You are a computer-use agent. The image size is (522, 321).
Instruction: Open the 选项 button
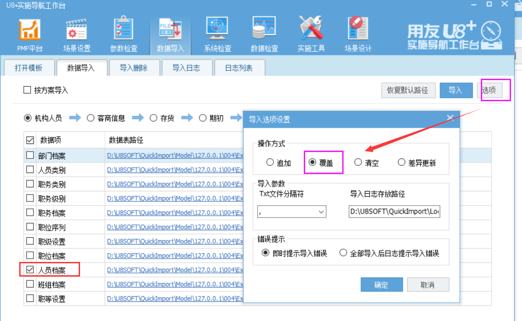coord(490,90)
